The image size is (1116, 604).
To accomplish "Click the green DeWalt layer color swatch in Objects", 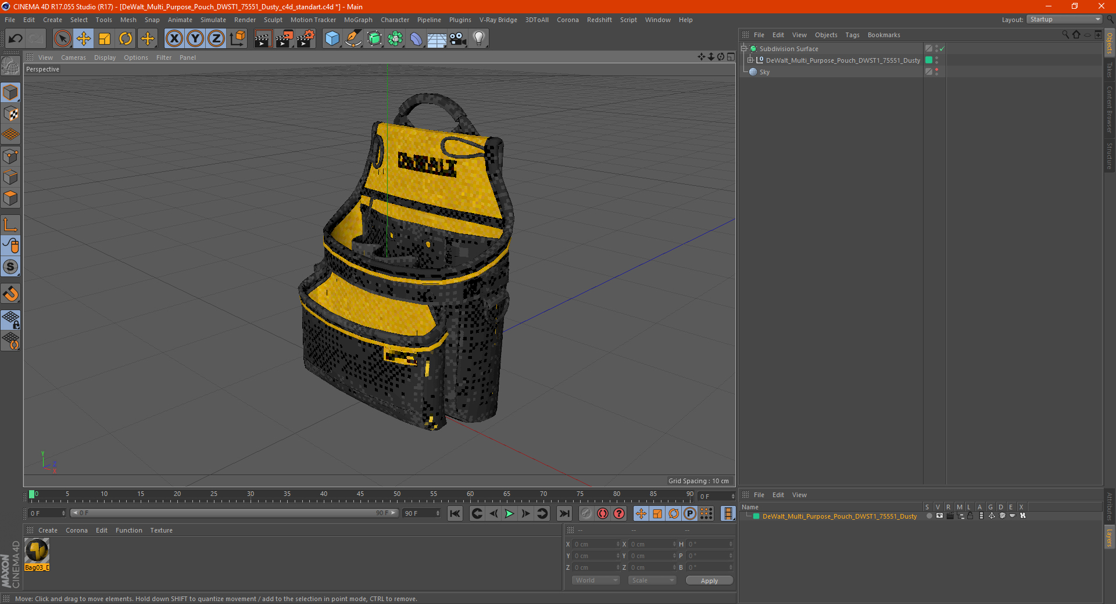I will pyautogui.click(x=929, y=60).
